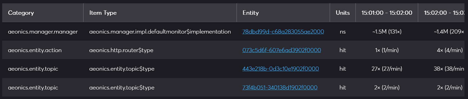Select the 15:01:00 - 15:02:00 column header
Viewport: 468px width, 99px height.
pyautogui.click(x=387, y=13)
